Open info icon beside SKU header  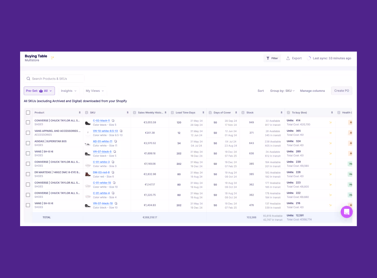[86, 113]
